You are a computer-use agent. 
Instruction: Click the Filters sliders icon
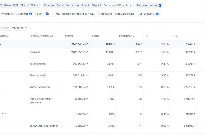(x=141, y=14)
